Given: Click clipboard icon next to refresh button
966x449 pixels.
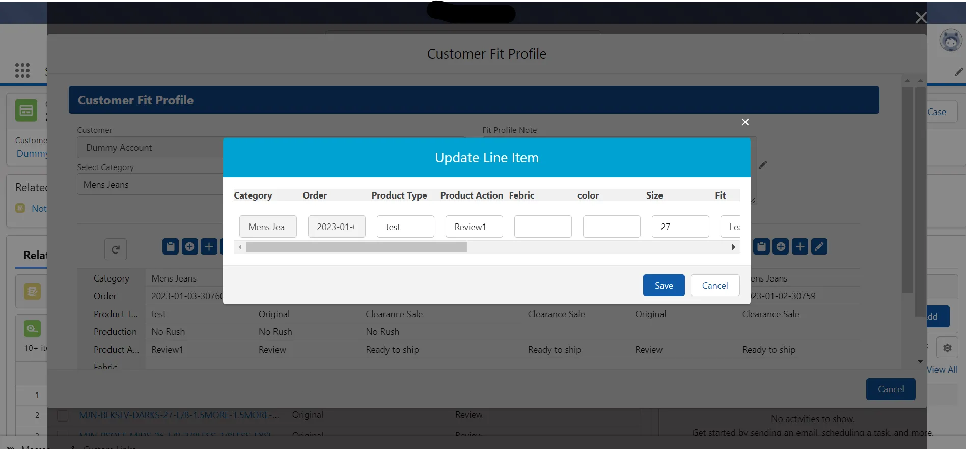Looking at the screenshot, I should [171, 247].
